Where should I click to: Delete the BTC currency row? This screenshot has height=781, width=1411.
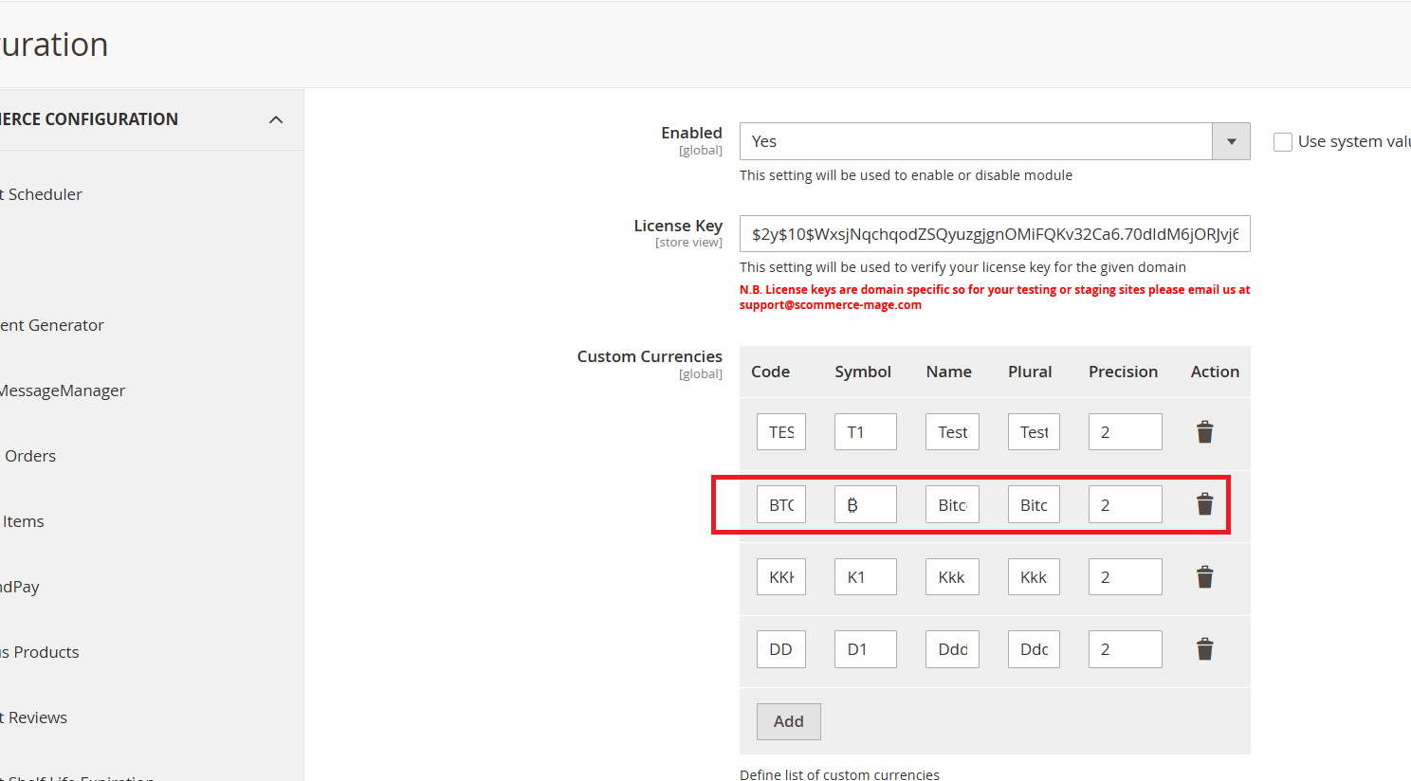1204,504
